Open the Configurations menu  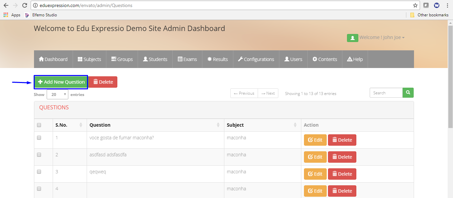click(256, 59)
